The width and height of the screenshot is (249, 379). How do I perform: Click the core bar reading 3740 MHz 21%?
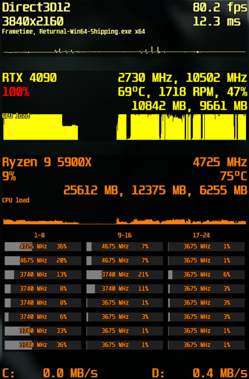point(124,275)
